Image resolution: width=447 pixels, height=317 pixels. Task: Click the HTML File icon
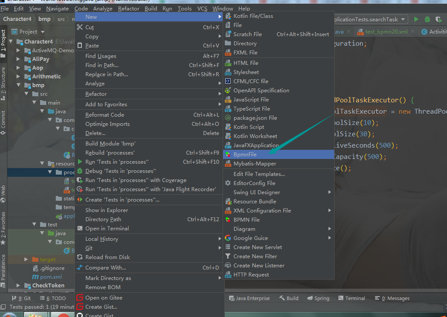click(x=228, y=63)
